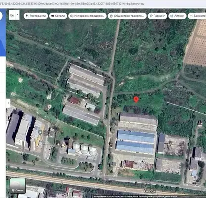This screenshot has width=206, height=198.
Task: Open the input tools keyboard icon
Action: point(12,15)
